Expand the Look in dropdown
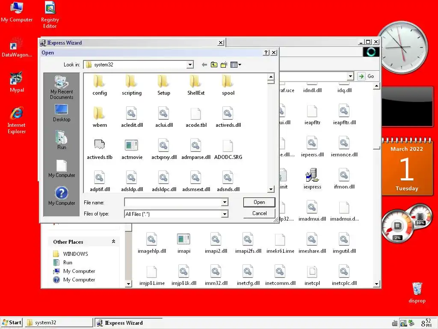Viewport: 438px width, 329px height. [190, 65]
